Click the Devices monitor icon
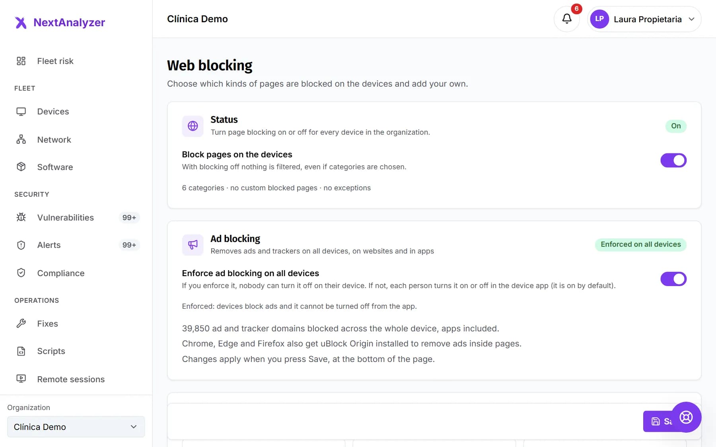 [x=21, y=112]
